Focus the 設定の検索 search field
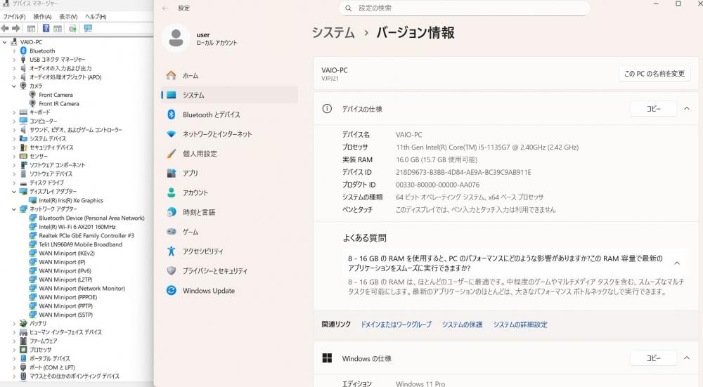The height and width of the screenshot is (387, 703). tap(465, 8)
